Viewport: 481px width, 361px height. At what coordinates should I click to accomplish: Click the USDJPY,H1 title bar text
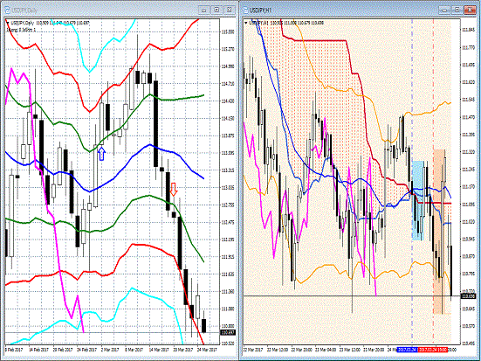[260, 10]
